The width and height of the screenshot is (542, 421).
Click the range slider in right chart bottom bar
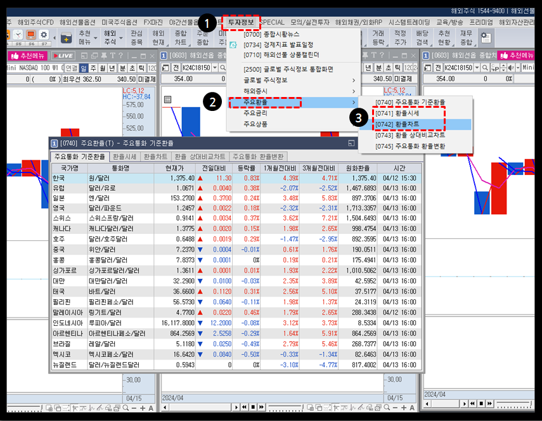(514, 404)
